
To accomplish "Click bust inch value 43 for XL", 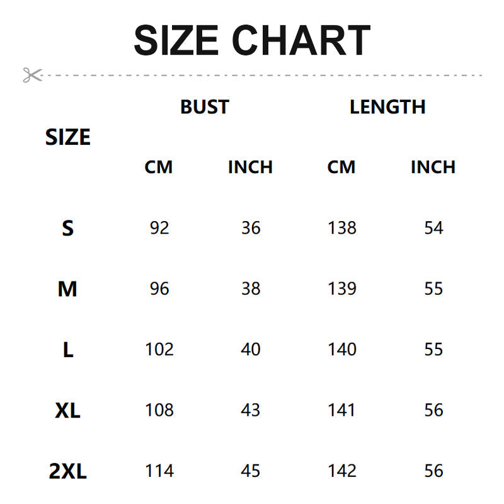I will pyautogui.click(x=251, y=410).
